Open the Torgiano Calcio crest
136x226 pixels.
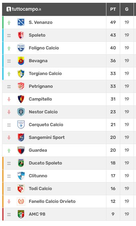[21, 74]
